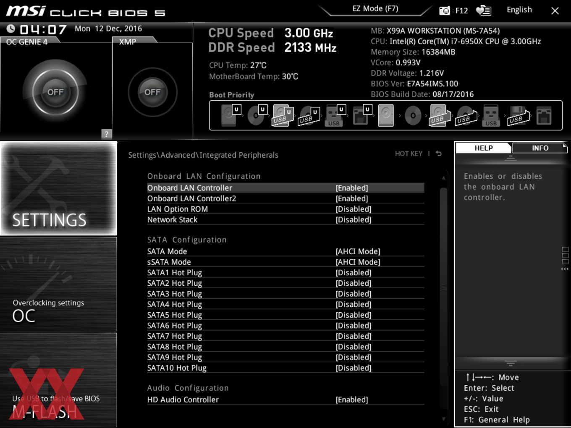
Task: Select the UEFI USB key boot icon
Action: click(335, 115)
